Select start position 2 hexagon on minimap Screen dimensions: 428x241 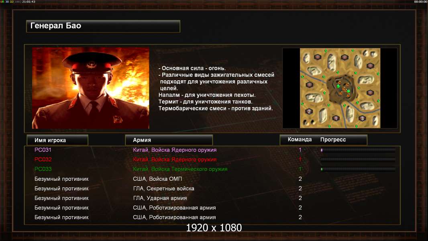tap(309, 111)
